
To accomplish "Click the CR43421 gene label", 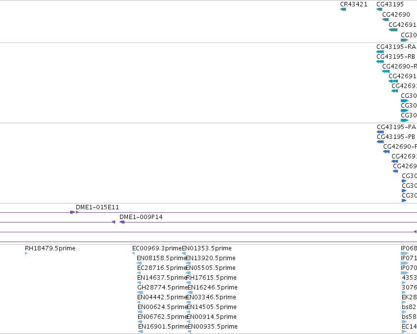I will (354, 4).
